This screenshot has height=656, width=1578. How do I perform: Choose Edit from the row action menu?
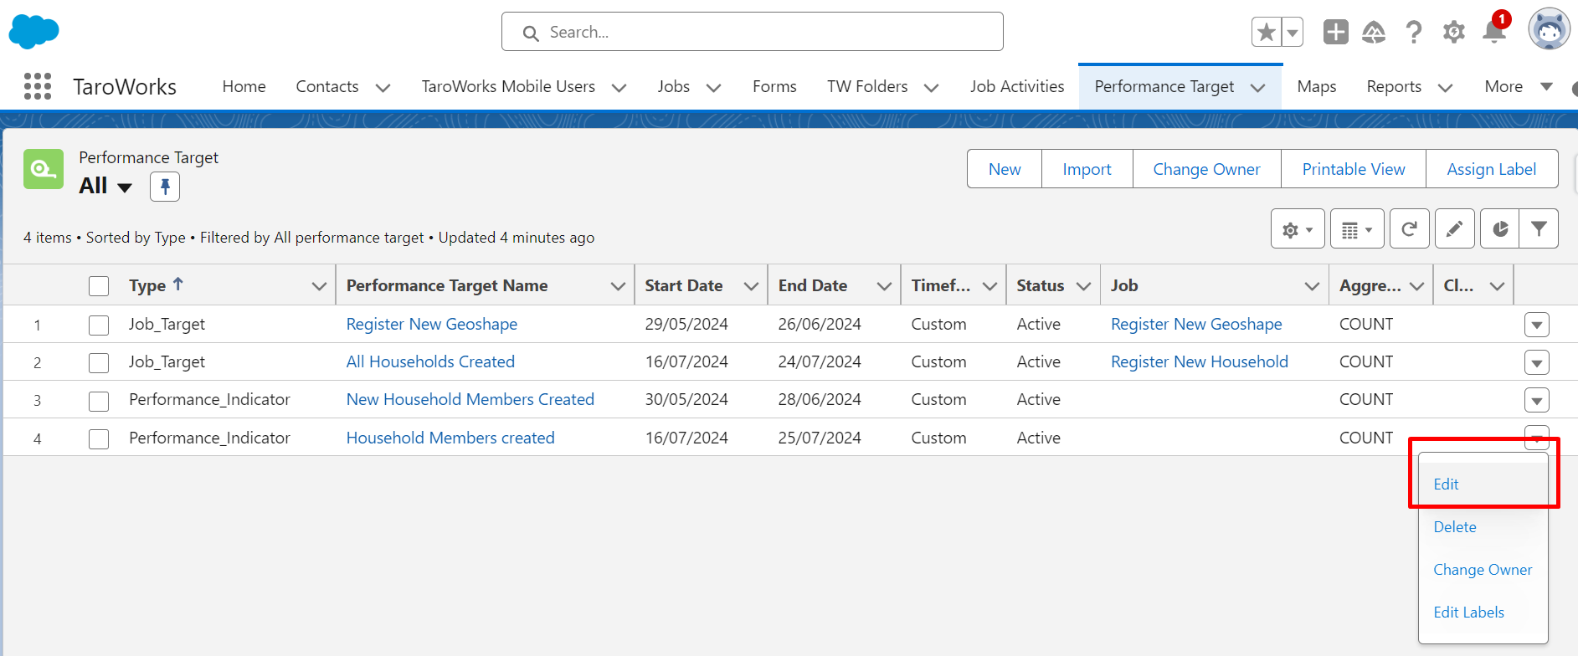(1446, 484)
